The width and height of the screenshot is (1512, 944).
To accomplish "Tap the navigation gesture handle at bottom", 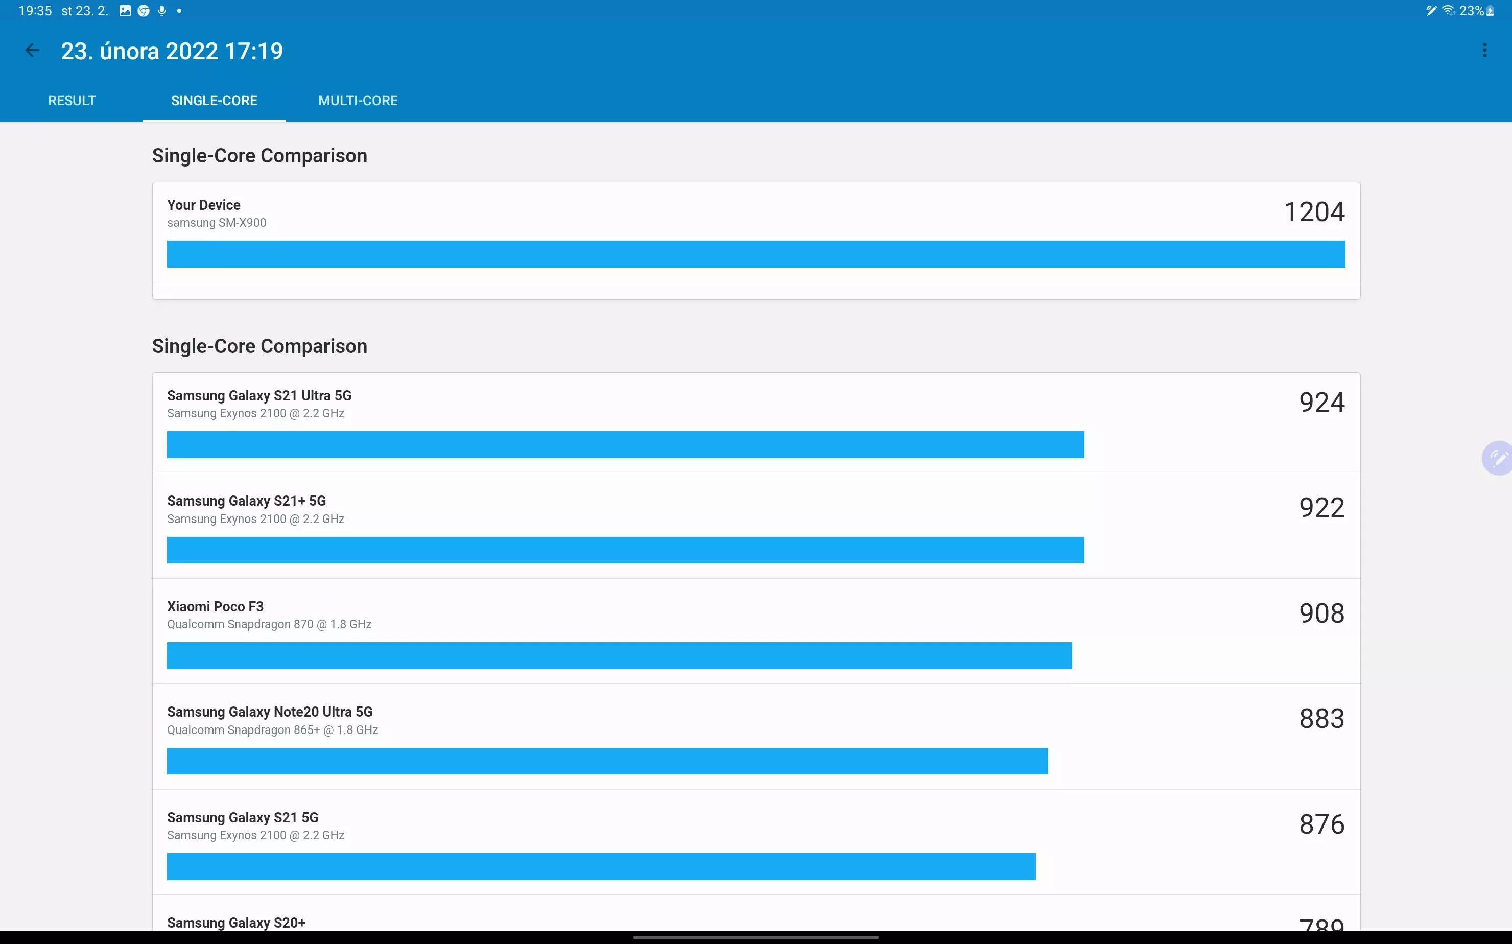I will click(x=756, y=937).
